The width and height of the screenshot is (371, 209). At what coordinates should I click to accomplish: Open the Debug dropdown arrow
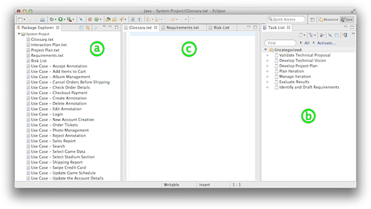pyautogui.click(x=56, y=19)
